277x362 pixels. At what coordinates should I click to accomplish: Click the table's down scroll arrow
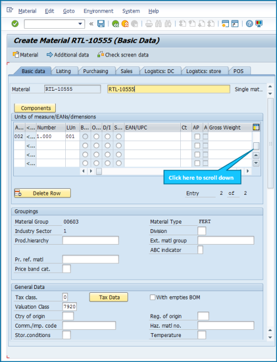[256, 163]
